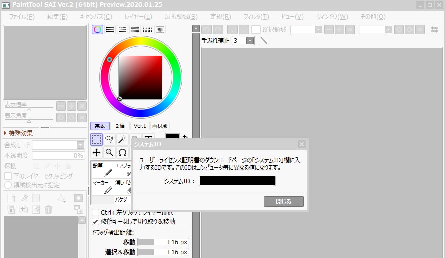The width and height of the screenshot is (446, 258).
Task: Click the tool panel scrollbar up arrow
Action: pyautogui.click(x=196, y=28)
